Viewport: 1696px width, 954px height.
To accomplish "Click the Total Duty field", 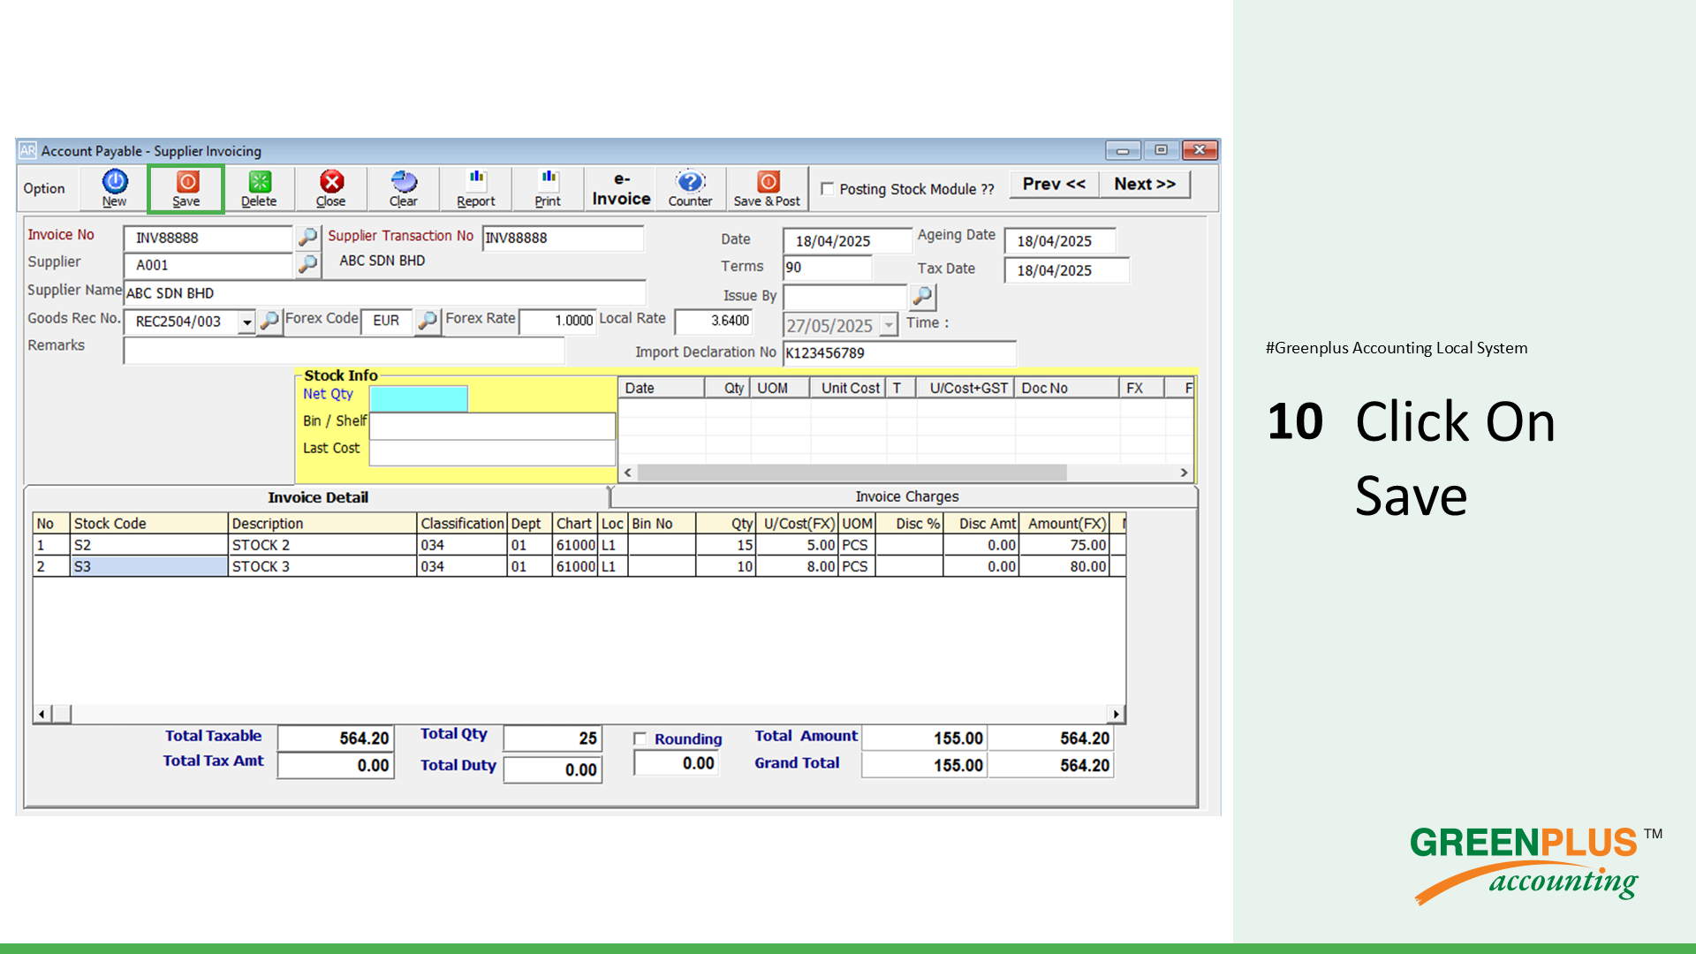I will (x=553, y=769).
